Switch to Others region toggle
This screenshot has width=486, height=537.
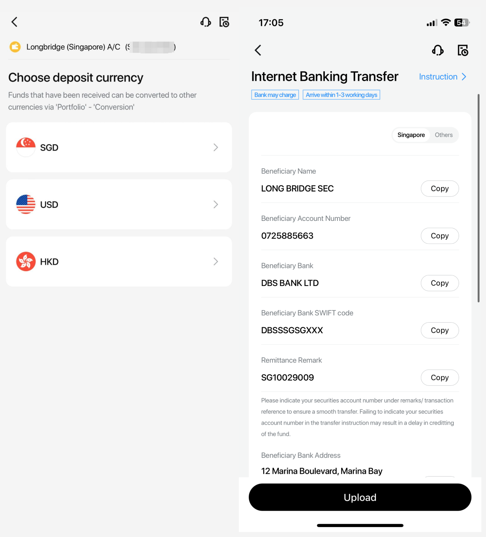coord(444,135)
